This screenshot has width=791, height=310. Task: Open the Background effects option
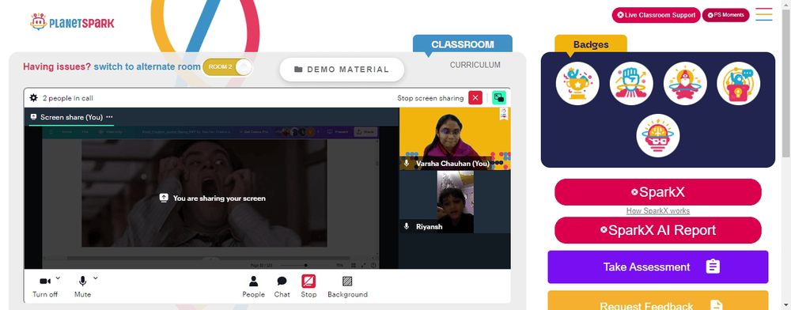point(347,286)
